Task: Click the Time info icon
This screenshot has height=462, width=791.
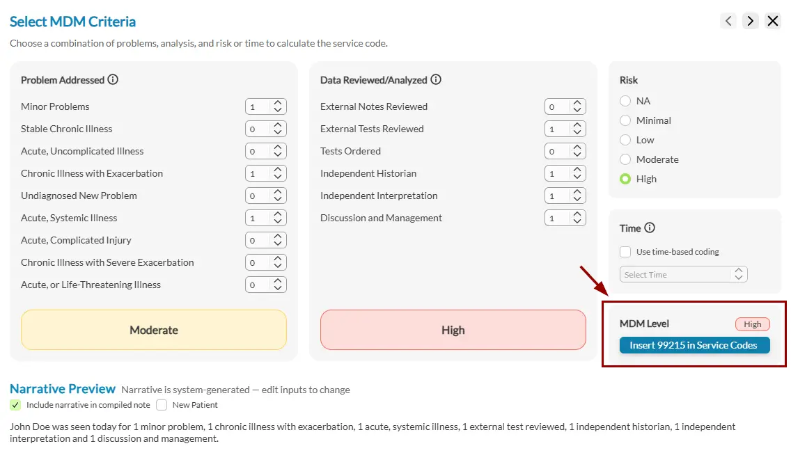Action: (650, 228)
